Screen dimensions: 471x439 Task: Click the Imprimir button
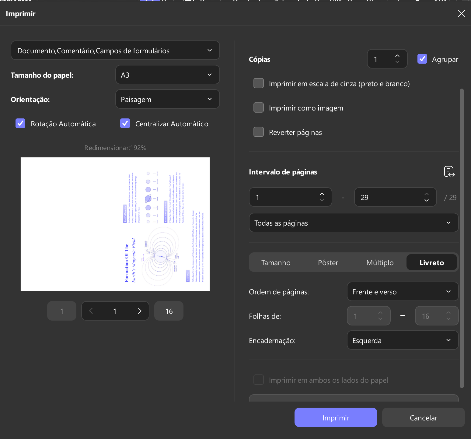(x=336, y=417)
